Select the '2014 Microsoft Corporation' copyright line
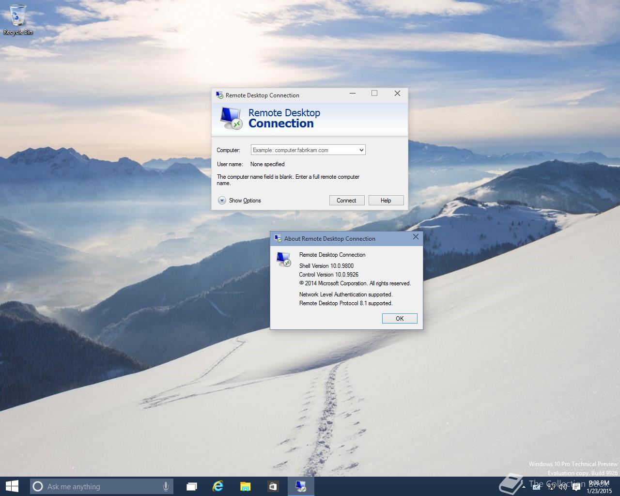The width and height of the screenshot is (620, 496). click(x=355, y=283)
